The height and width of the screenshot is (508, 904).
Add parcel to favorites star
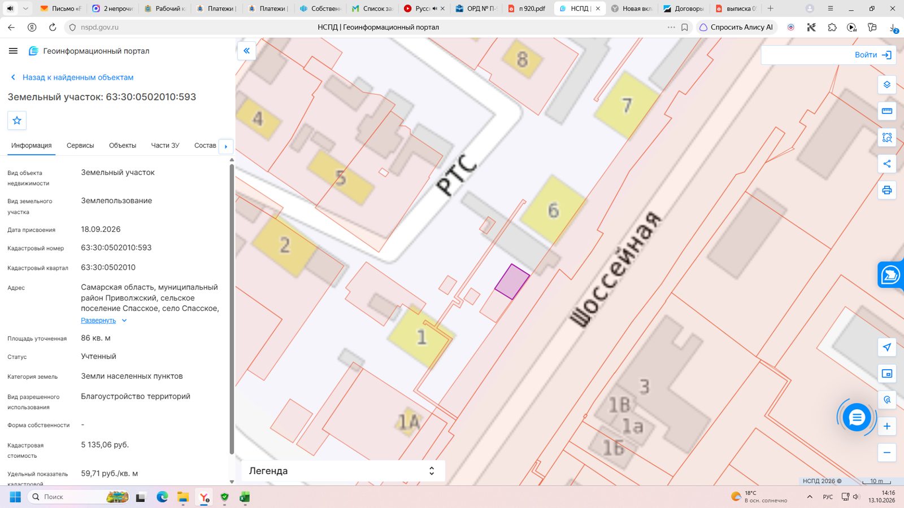click(x=17, y=120)
